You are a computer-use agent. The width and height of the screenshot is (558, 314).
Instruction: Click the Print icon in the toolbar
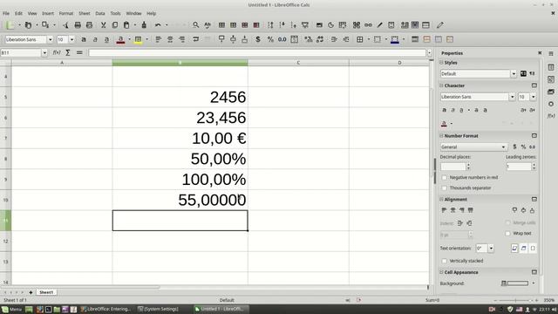pos(78,25)
